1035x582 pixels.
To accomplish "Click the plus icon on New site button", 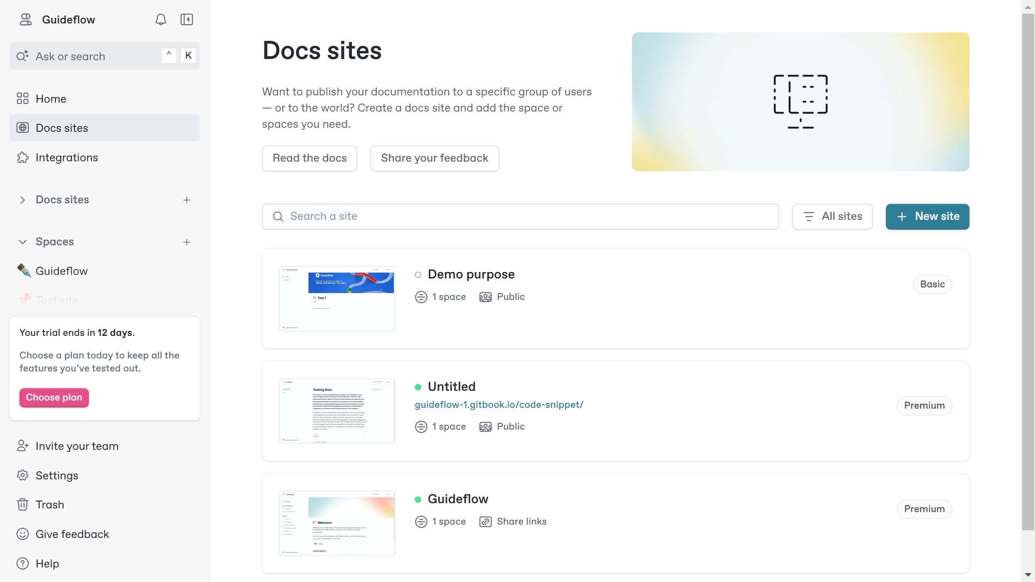I will [902, 217].
